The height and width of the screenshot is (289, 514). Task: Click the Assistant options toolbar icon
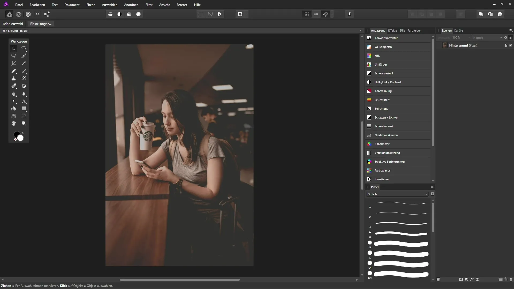(x=350, y=14)
